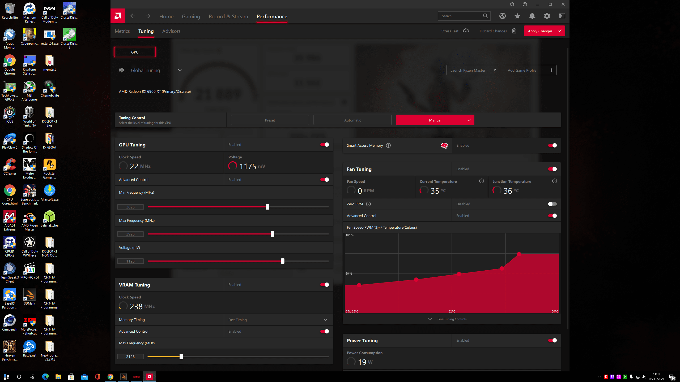Select the Tuning sub-tab
This screenshot has width=680, height=382.
tap(146, 31)
